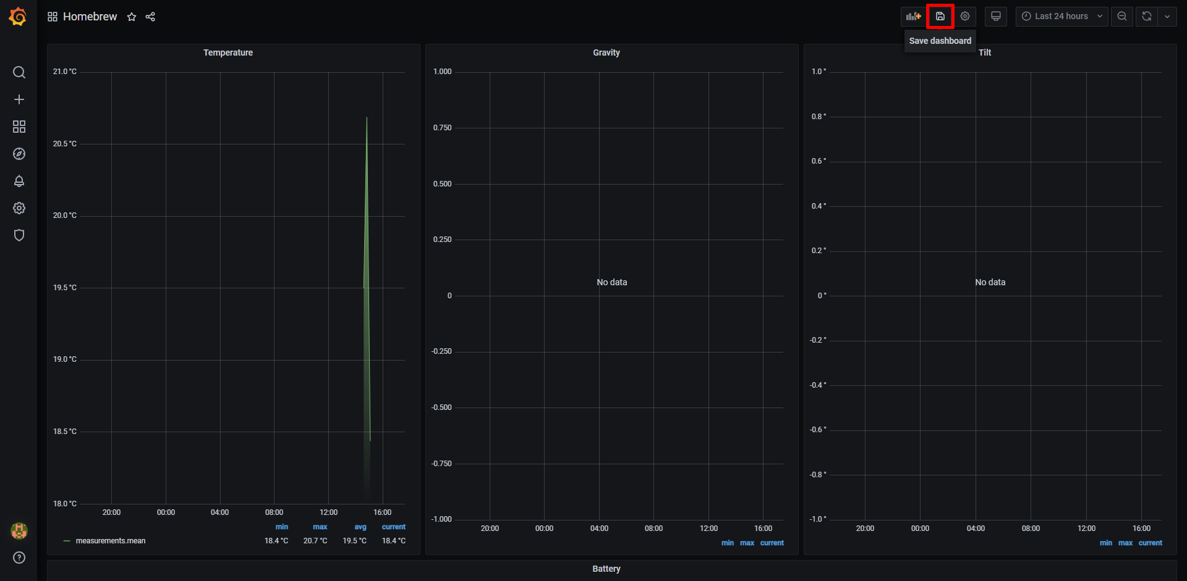Open Alerting via the bell icon
The width and height of the screenshot is (1187, 581).
tap(19, 181)
